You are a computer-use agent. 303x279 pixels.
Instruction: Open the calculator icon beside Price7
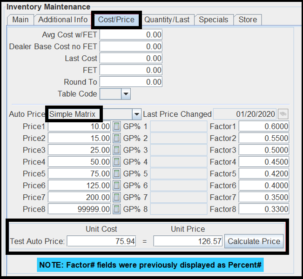click(116, 197)
